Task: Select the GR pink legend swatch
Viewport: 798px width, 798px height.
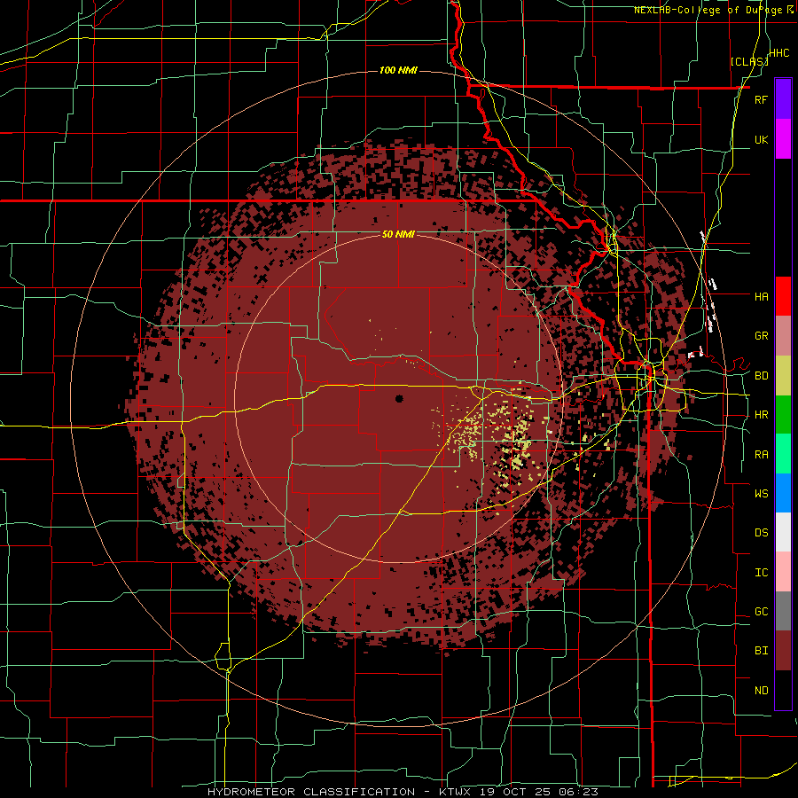Action: [x=783, y=336]
